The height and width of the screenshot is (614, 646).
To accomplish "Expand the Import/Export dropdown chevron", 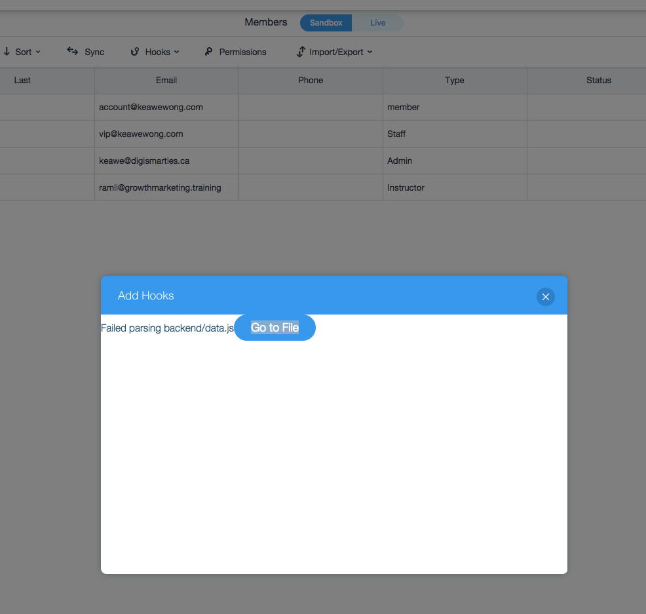I will 370,52.
